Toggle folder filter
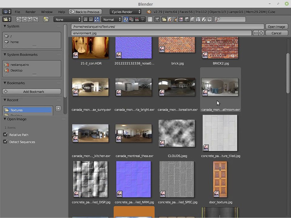This screenshot has height=218, width=291. click(164, 19)
